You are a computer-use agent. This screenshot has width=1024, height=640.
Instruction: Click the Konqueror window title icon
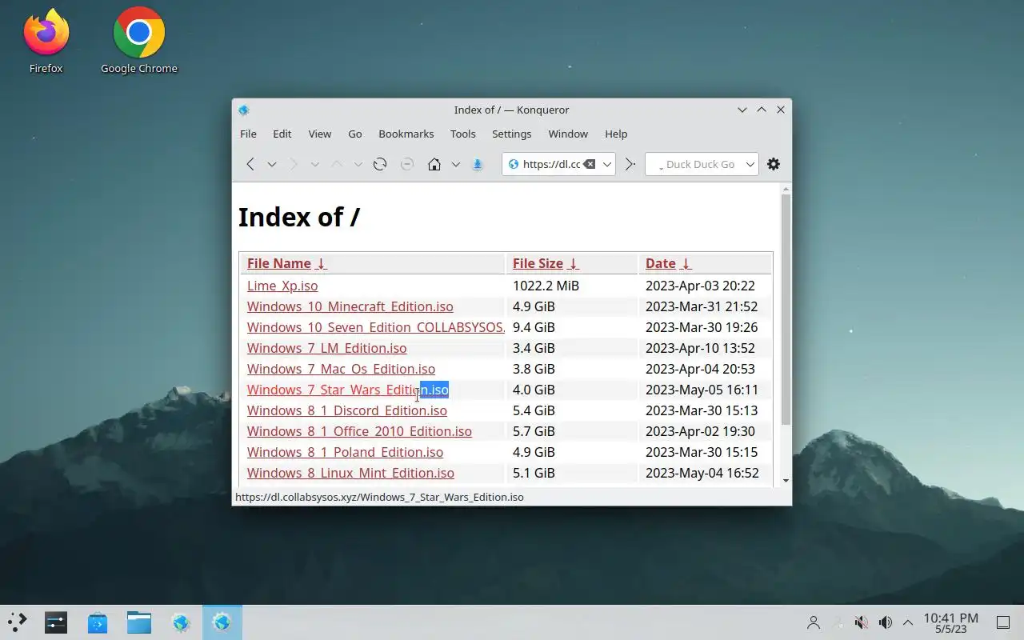(244, 110)
